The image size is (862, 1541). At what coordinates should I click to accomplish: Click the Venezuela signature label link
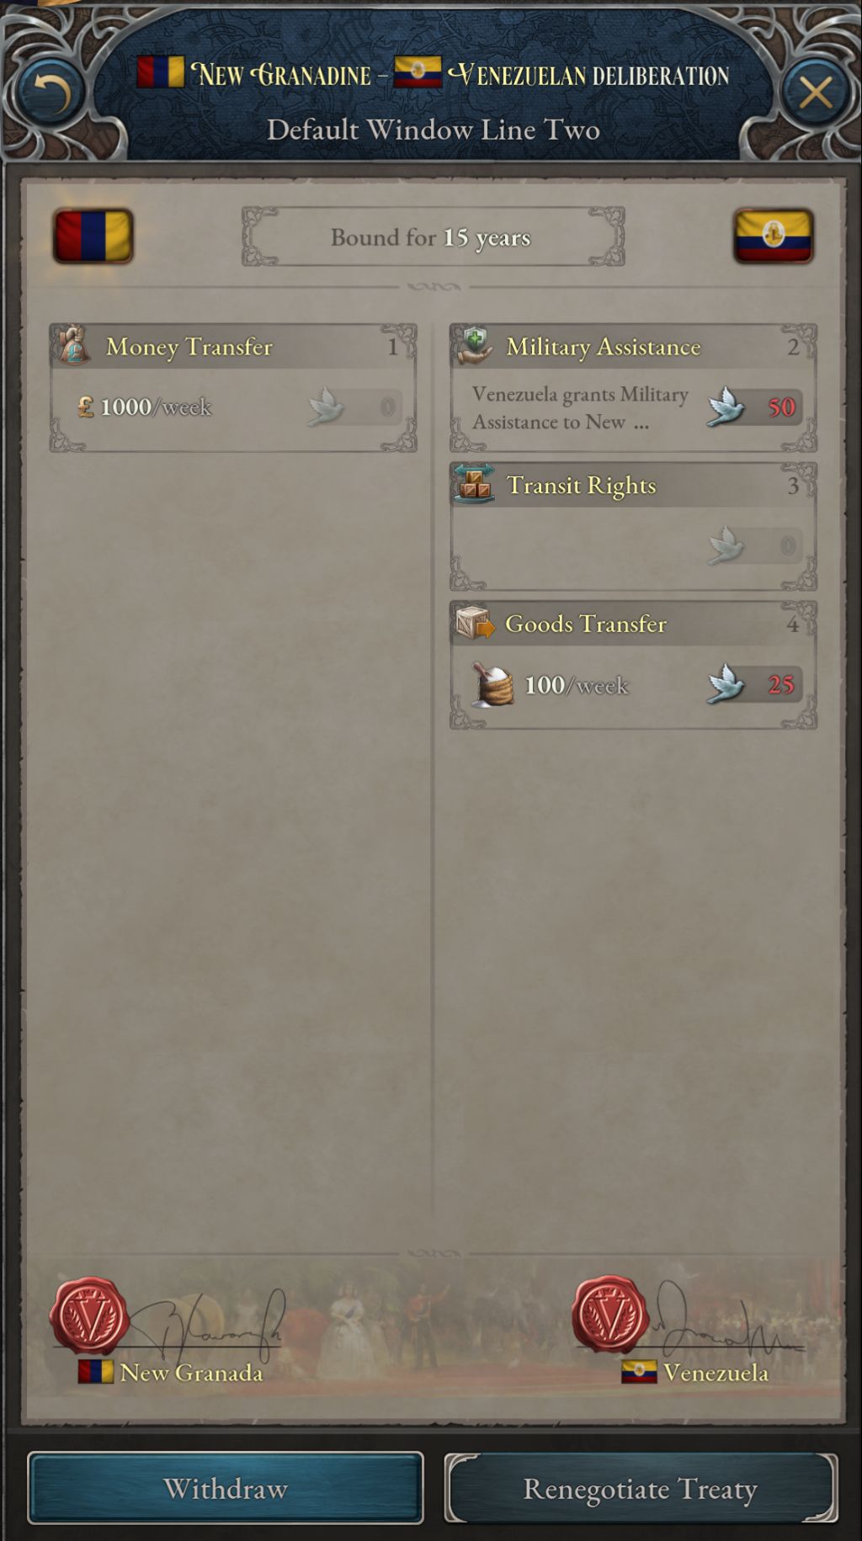click(715, 1373)
